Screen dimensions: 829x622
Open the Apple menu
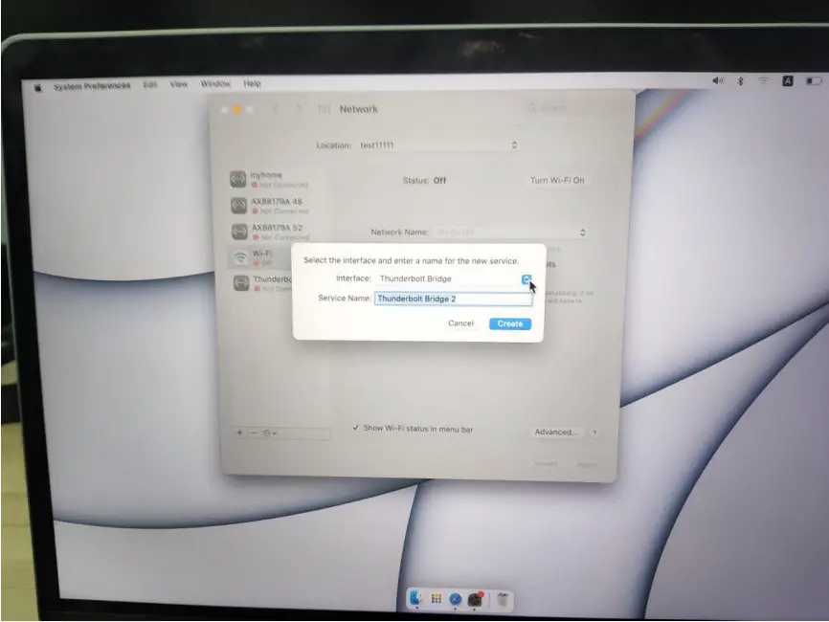click(37, 88)
